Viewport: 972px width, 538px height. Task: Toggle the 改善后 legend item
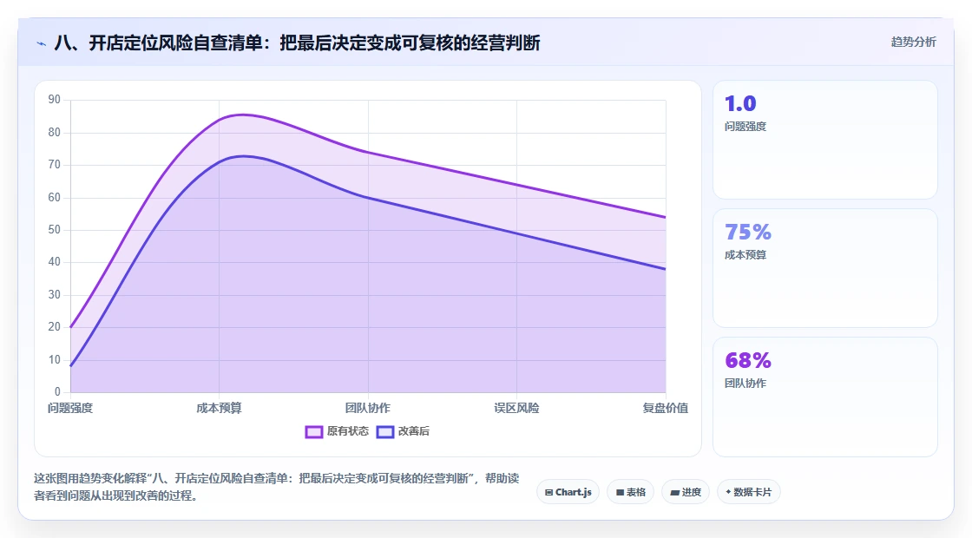tap(403, 431)
